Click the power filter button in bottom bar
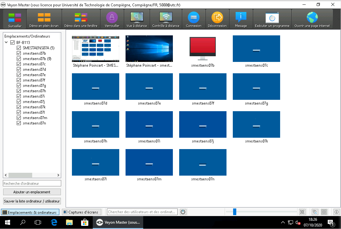The width and height of the screenshot is (341, 229). click(183, 212)
